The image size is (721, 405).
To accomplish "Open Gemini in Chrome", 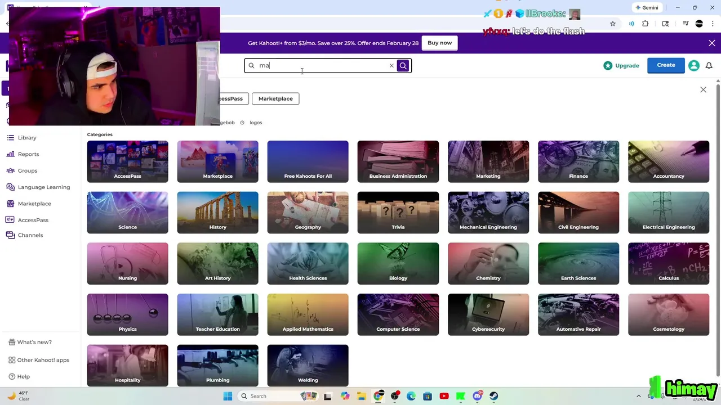I will [646, 8].
